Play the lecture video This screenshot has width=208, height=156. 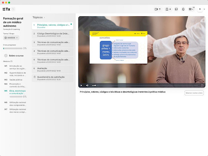pos(81,85)
